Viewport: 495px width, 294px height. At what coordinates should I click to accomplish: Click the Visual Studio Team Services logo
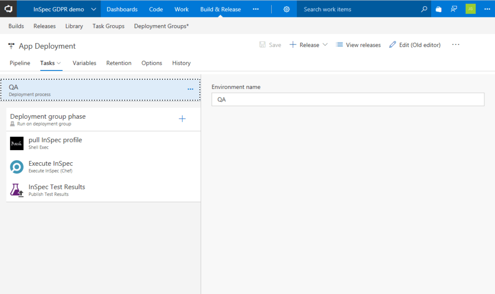pos(9,9)
